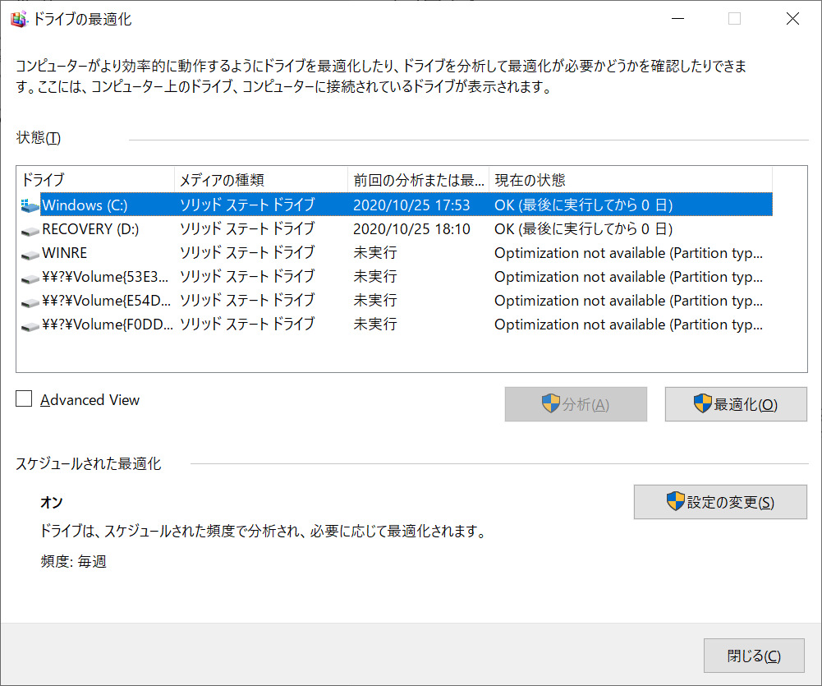The image size is (822, 686).
Task: Click shield icon on 分析(A) button
Action: (x=550, y=404)
